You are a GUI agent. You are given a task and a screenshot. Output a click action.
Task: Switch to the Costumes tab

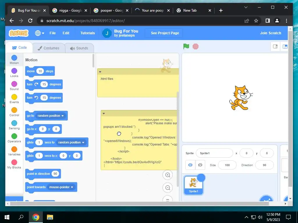pos(49,48)
